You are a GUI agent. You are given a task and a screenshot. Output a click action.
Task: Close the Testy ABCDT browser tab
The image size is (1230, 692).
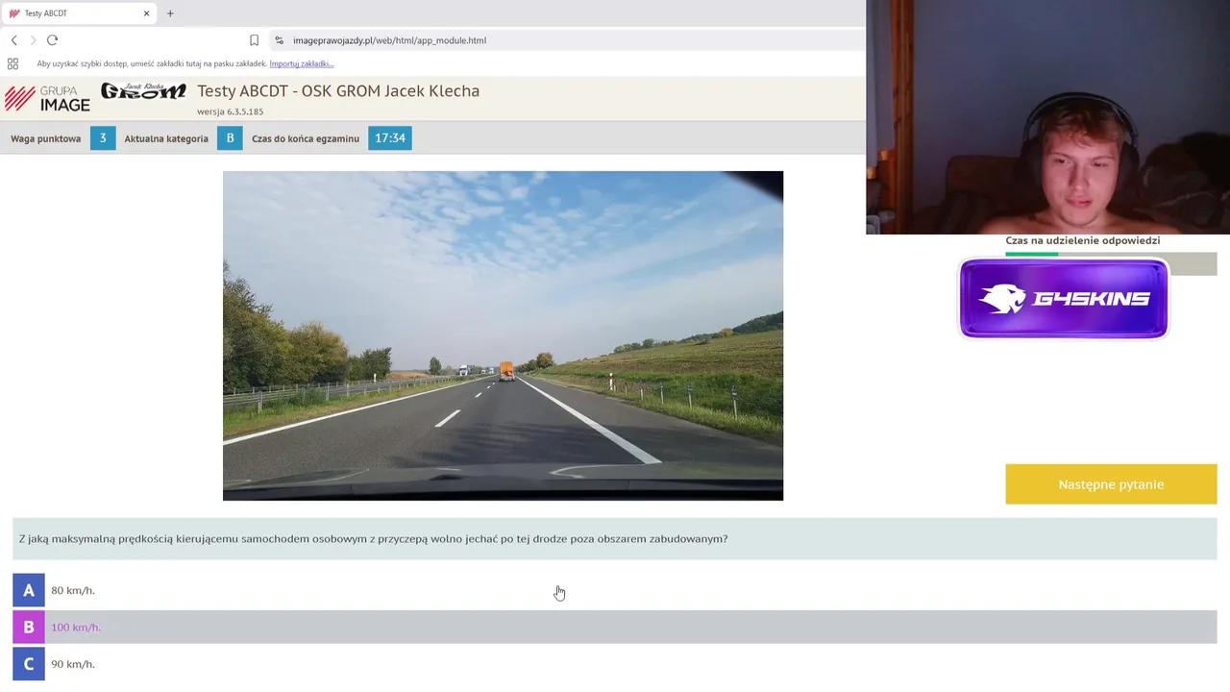pyautogui.click(x=146, y=13)
